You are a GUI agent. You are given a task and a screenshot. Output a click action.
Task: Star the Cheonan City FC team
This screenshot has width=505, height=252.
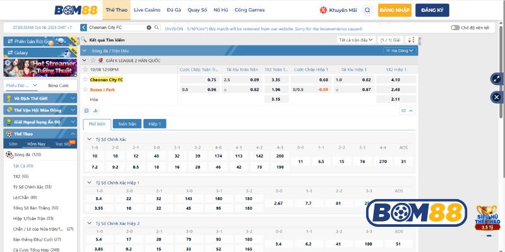point(85,79)
